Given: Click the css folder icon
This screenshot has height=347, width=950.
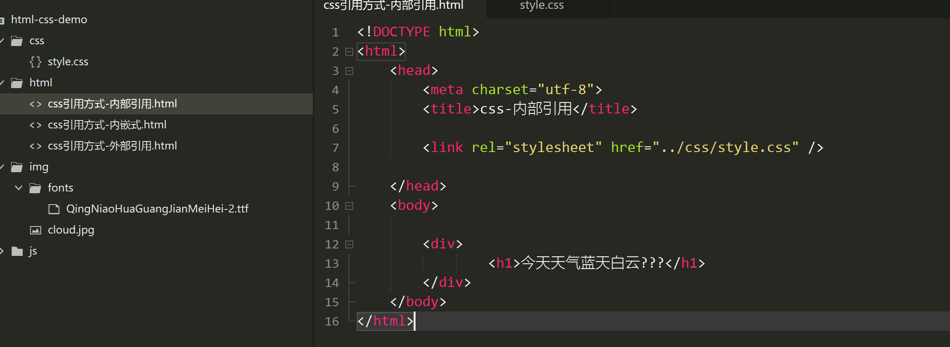Looking at the screenshot, I should (x=17, y=41).
